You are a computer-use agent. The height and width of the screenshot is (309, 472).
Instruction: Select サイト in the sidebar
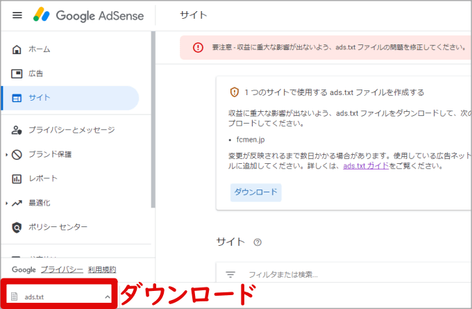(70, 98)
